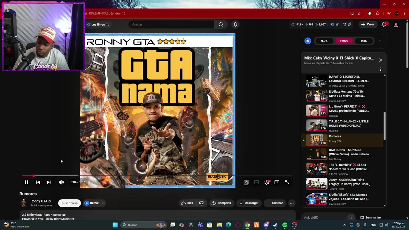409x230 pixels.
Task: Select the >100x vidIQ metric pill
Action: click(344, 41)
